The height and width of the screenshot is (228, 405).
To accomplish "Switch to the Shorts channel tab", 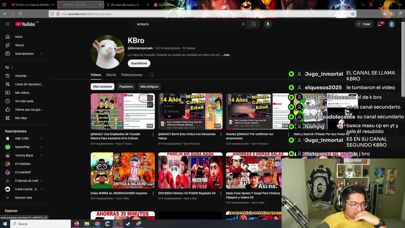I will click(x=111, y=75).
